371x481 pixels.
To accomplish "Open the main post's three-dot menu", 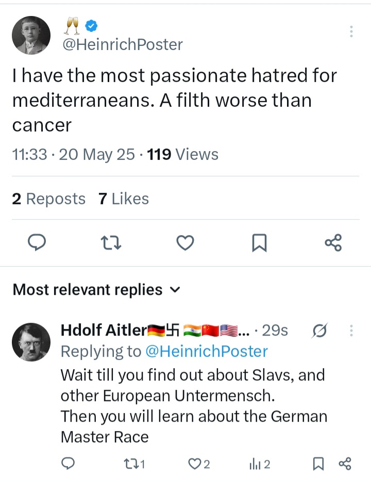I will coord(351,32).
